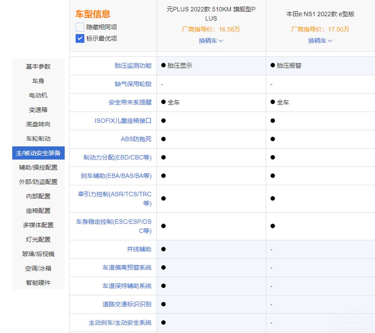Open 换辆车 dropdown for 元PLUS
375x333 pixels.
tap(211, 40)
